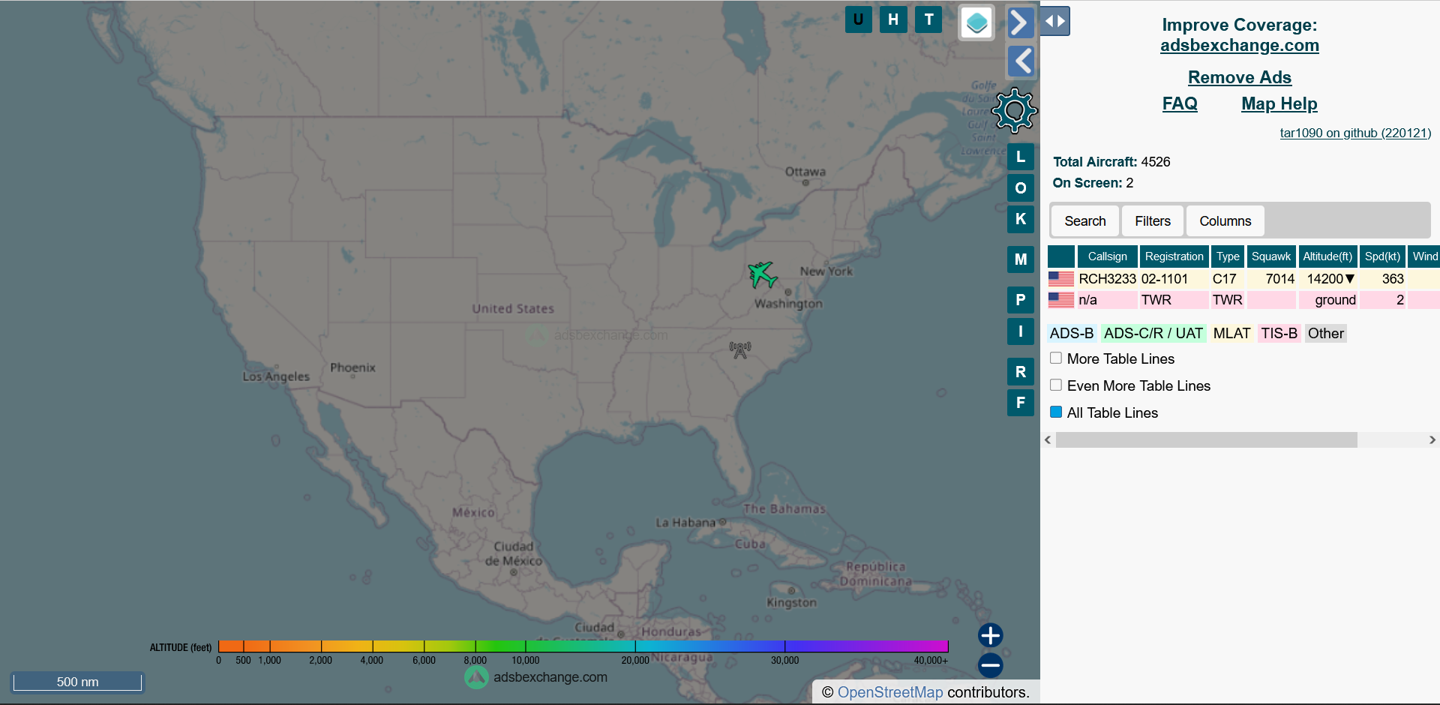
Task: Select RCH3233 callsign cell
Action: (x=1107, y=279)
